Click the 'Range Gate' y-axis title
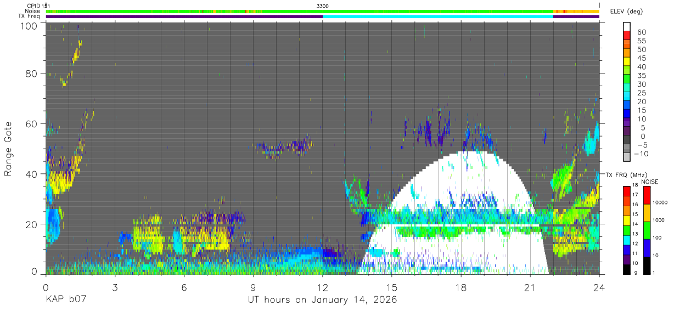Image resolution: width=674 pixels, height=311 pixels. 8,149
